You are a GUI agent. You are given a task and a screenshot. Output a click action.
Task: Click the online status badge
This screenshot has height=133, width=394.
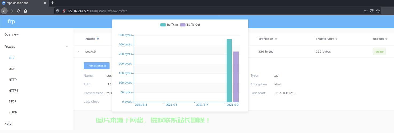coord(379,52)
